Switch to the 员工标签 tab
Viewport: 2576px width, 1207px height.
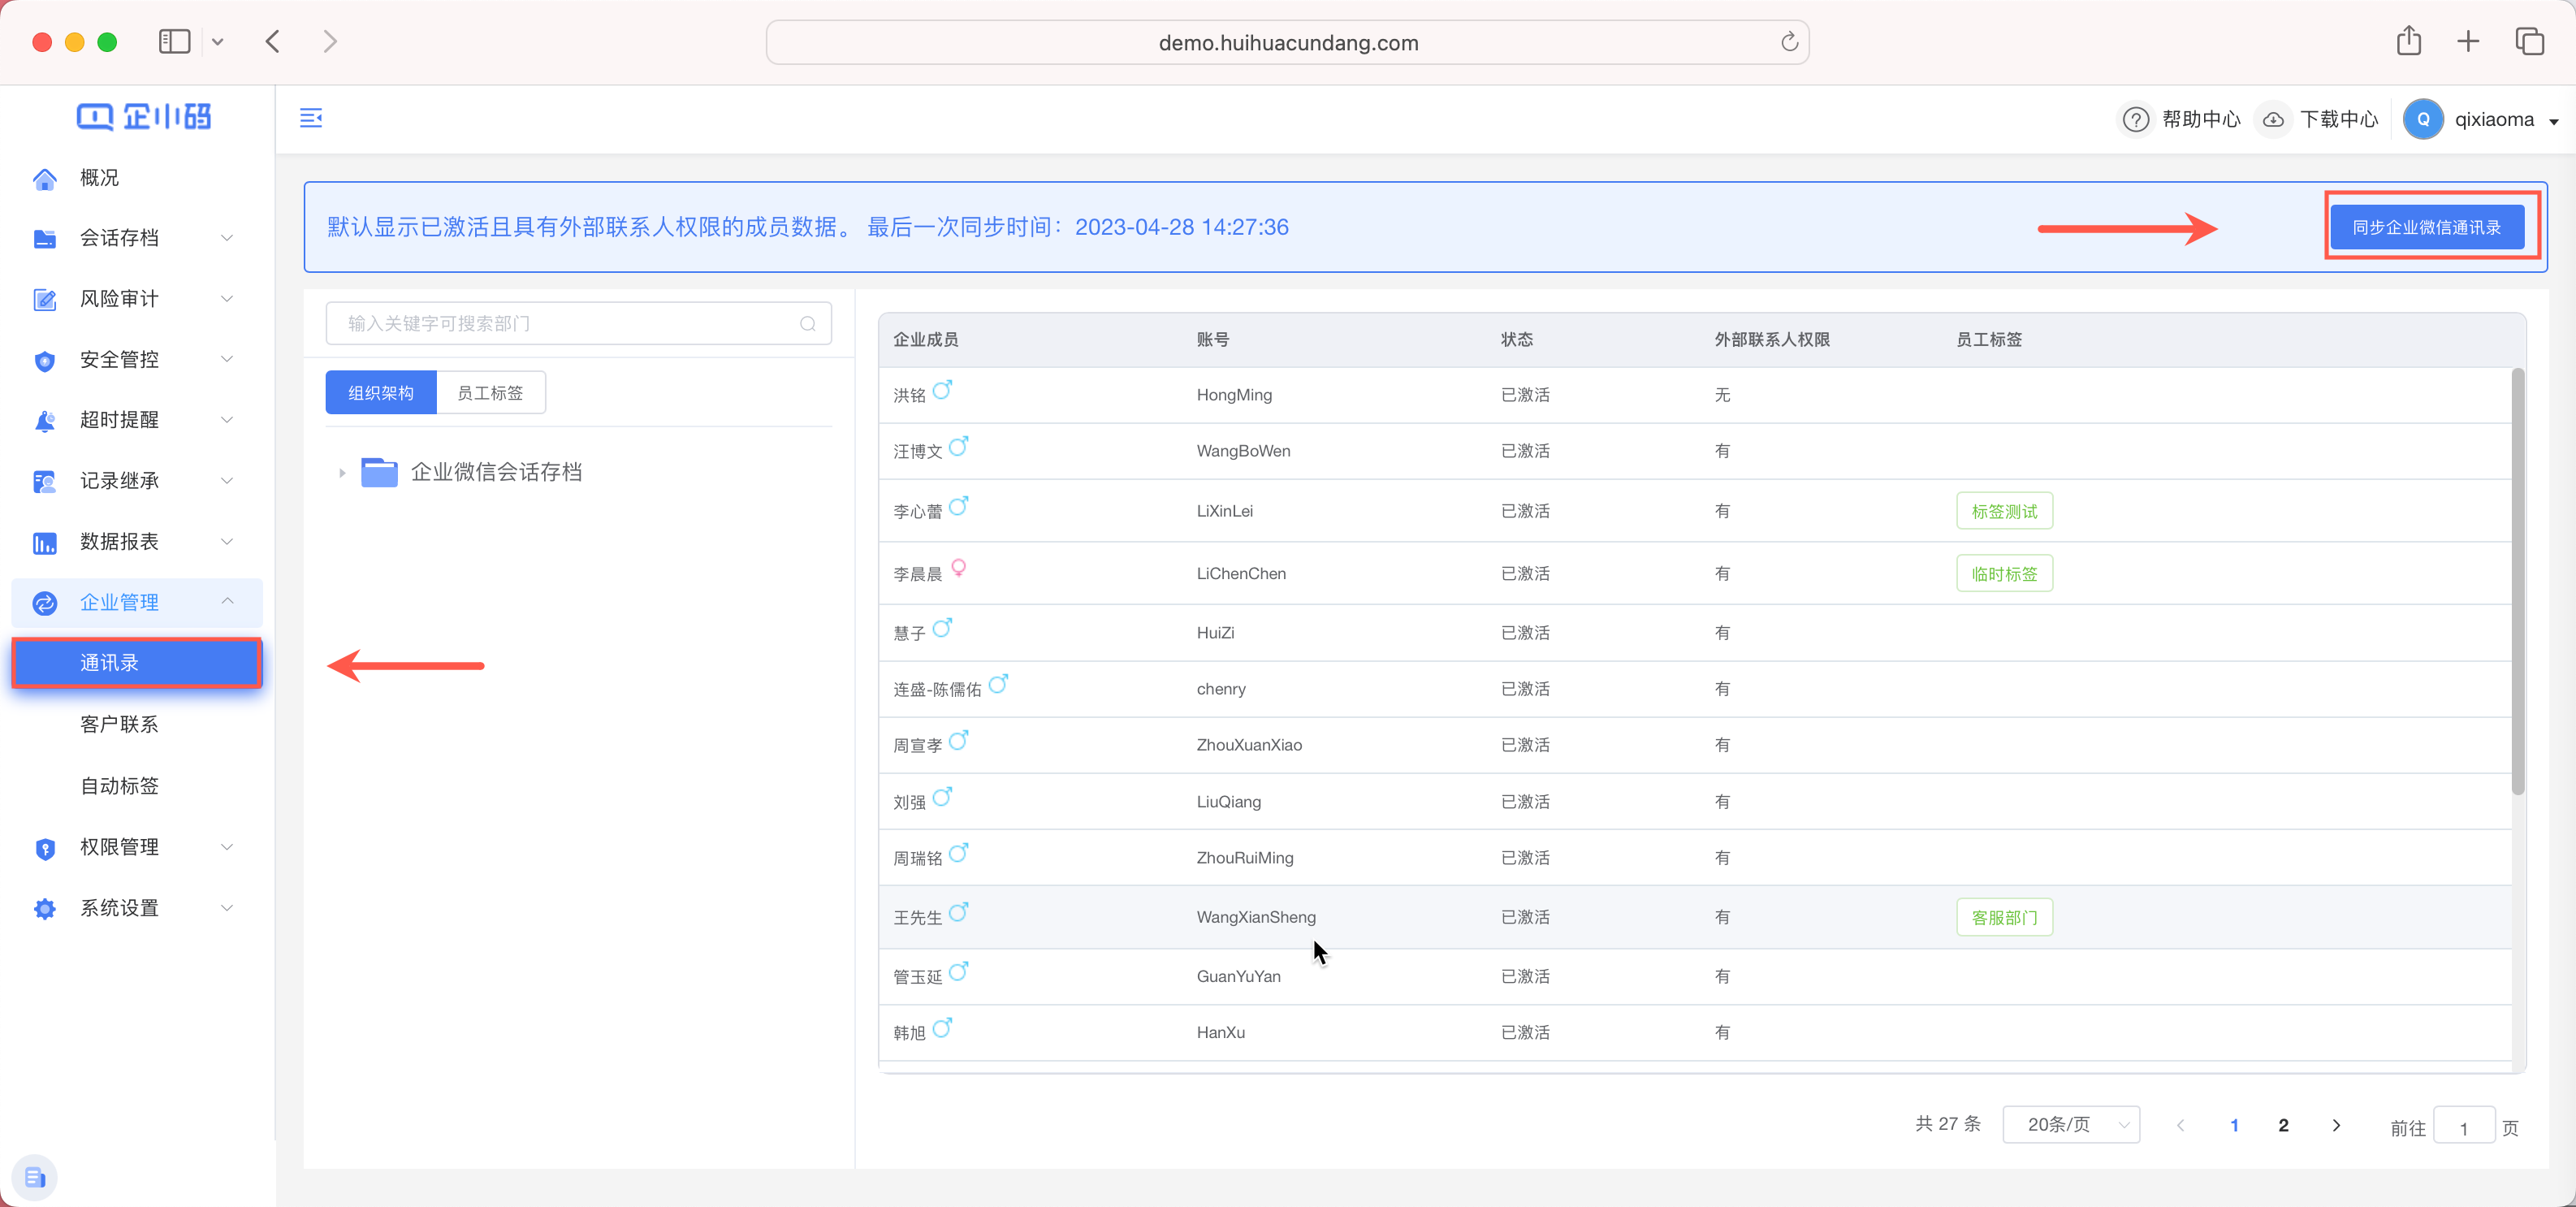coord(490,393)
